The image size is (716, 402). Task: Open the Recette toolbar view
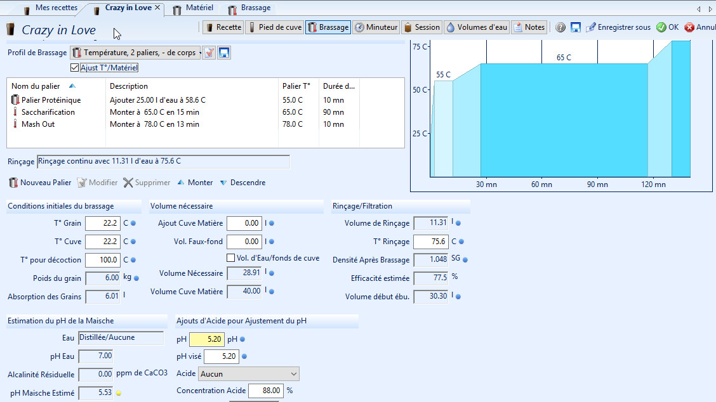(223, 27)
